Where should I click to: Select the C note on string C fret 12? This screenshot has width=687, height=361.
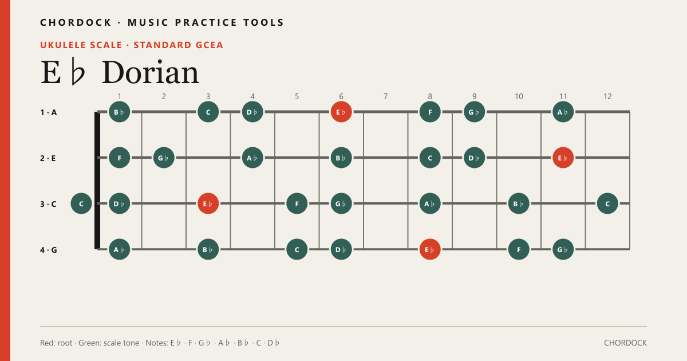(x=607, y=203)
